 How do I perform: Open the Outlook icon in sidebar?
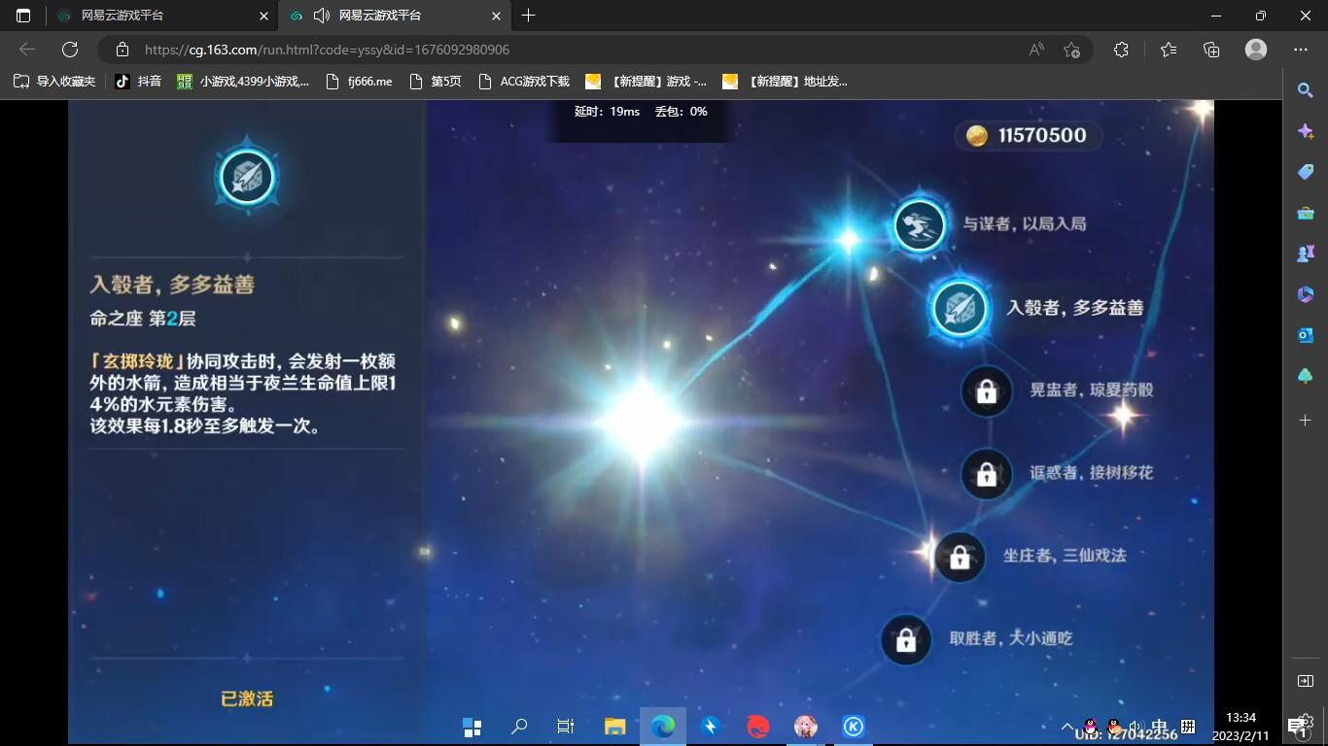click(x=1306, y=335)
